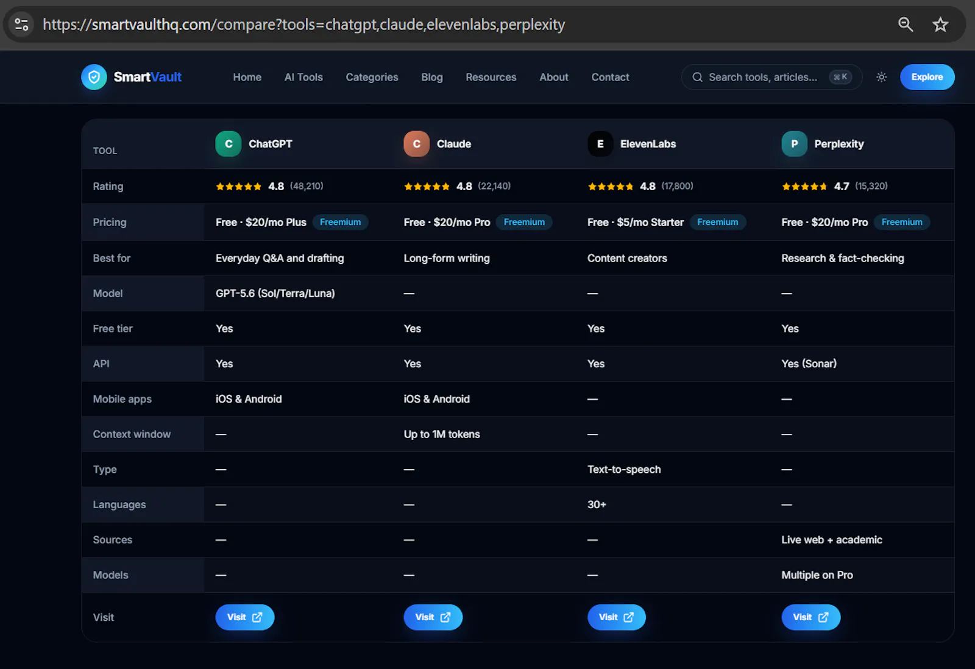The width and height of the screenshot is (975, 669).
Task: Open the AI Tools menu item
Action: point(303,77)
